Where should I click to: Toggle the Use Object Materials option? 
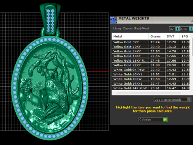[172, 99]
